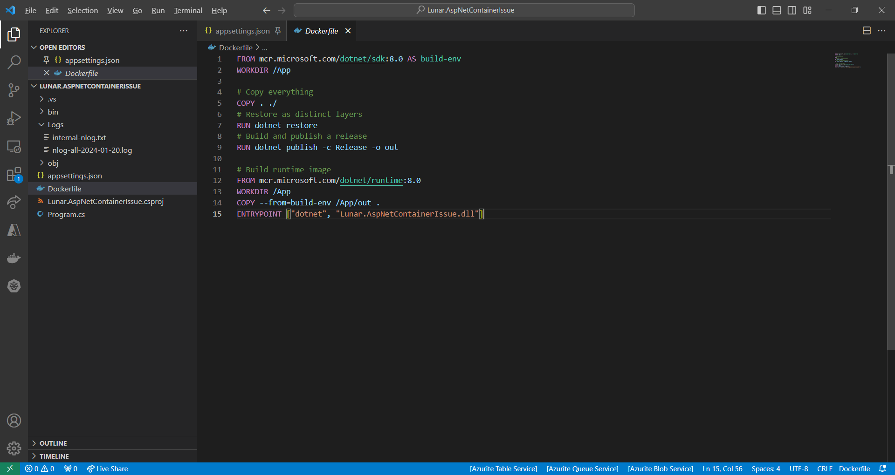Screen dimensions: 895x475
Task: Open the Azure view
Action: point(14,230)
